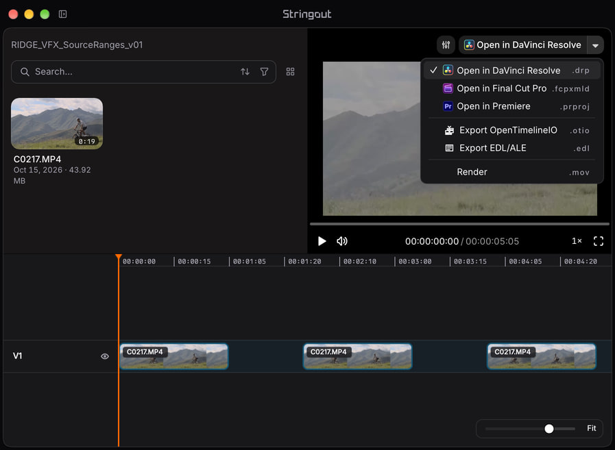615x450 pixels.
Task: Click the RIDGE_VFX_SourceRanges_v01 project title
Action: coord(77,45)
